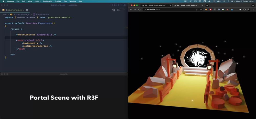Open the Experience.js breadcrumb dropdown
Image resolution: width=256 pixels, height=119 pixels.
pos(20,15)
